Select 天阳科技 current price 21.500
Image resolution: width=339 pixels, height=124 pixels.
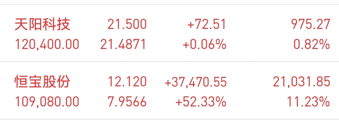(127, 24)
